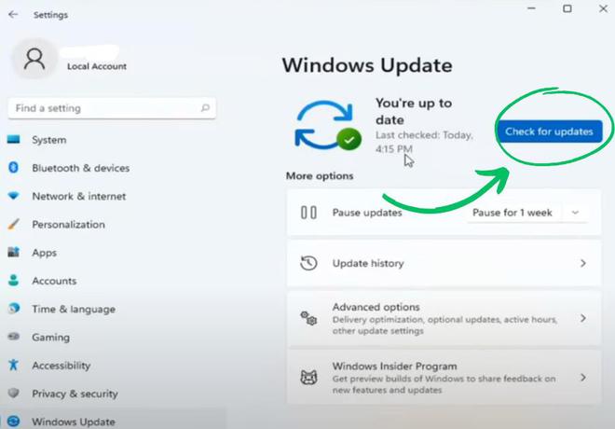This screenshot has width=615, height=429.
Task: Click the Local Account label
Action: point(97,66)
